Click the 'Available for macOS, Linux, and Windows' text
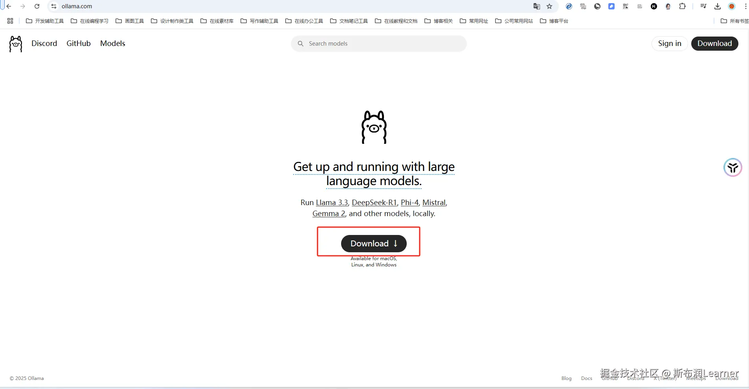Image resolution: width=749 pixels, height=389 pixels. pyautogui.click(x=374, y=262)
